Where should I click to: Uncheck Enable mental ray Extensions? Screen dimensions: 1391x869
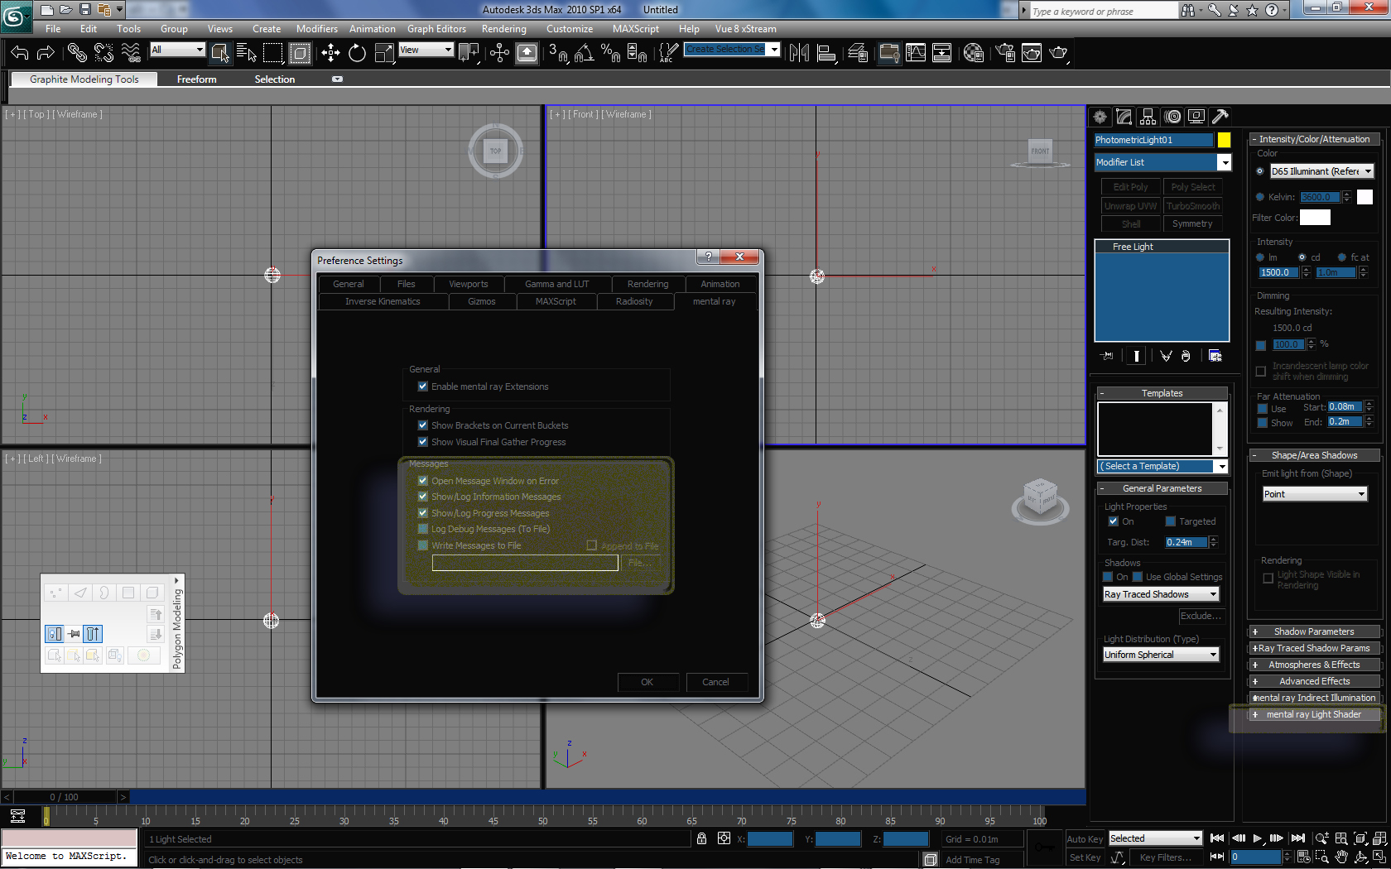tap(423, 386)
